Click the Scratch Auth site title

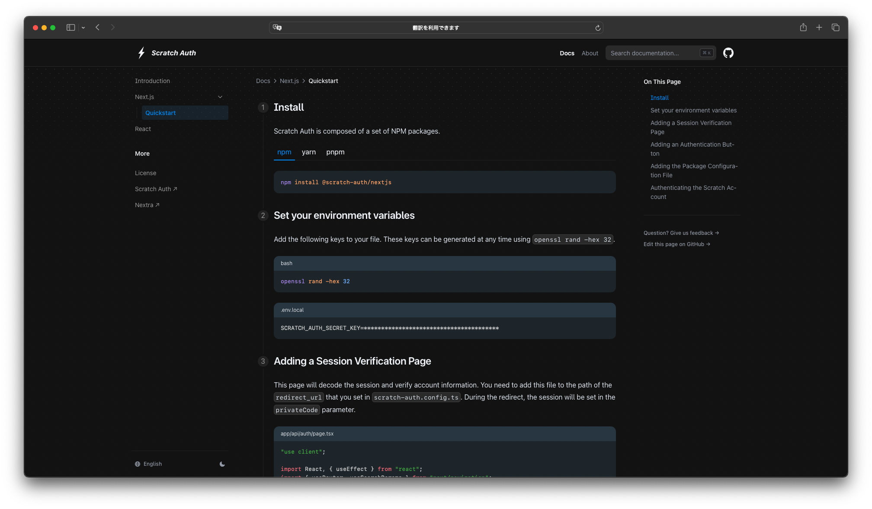pos(174,53)
